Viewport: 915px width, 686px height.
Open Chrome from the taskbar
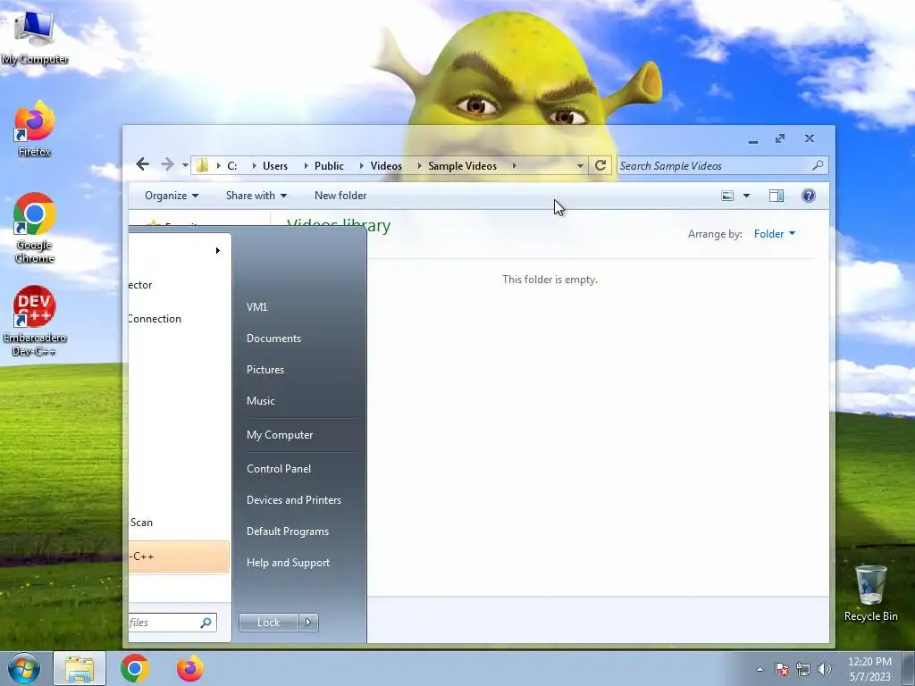(135, 668)
